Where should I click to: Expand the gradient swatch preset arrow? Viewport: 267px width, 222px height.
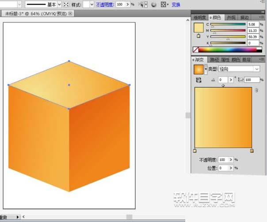pos(206,69)
